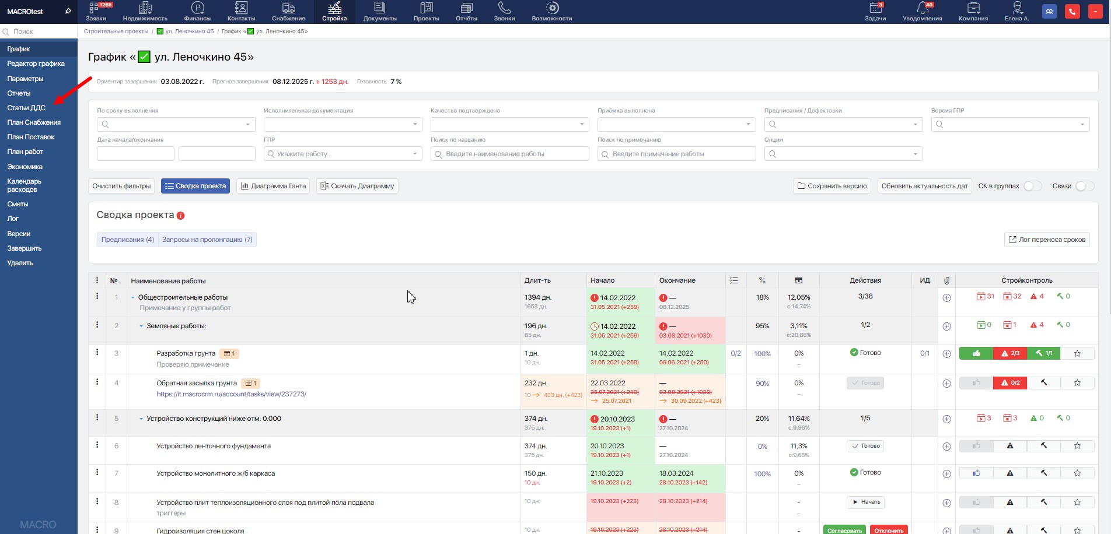The height and width of the screenshot is (534, 1111).
Task: Open the Уведомления bell icon
Action: pyautogui.click(x=922, y=8)
